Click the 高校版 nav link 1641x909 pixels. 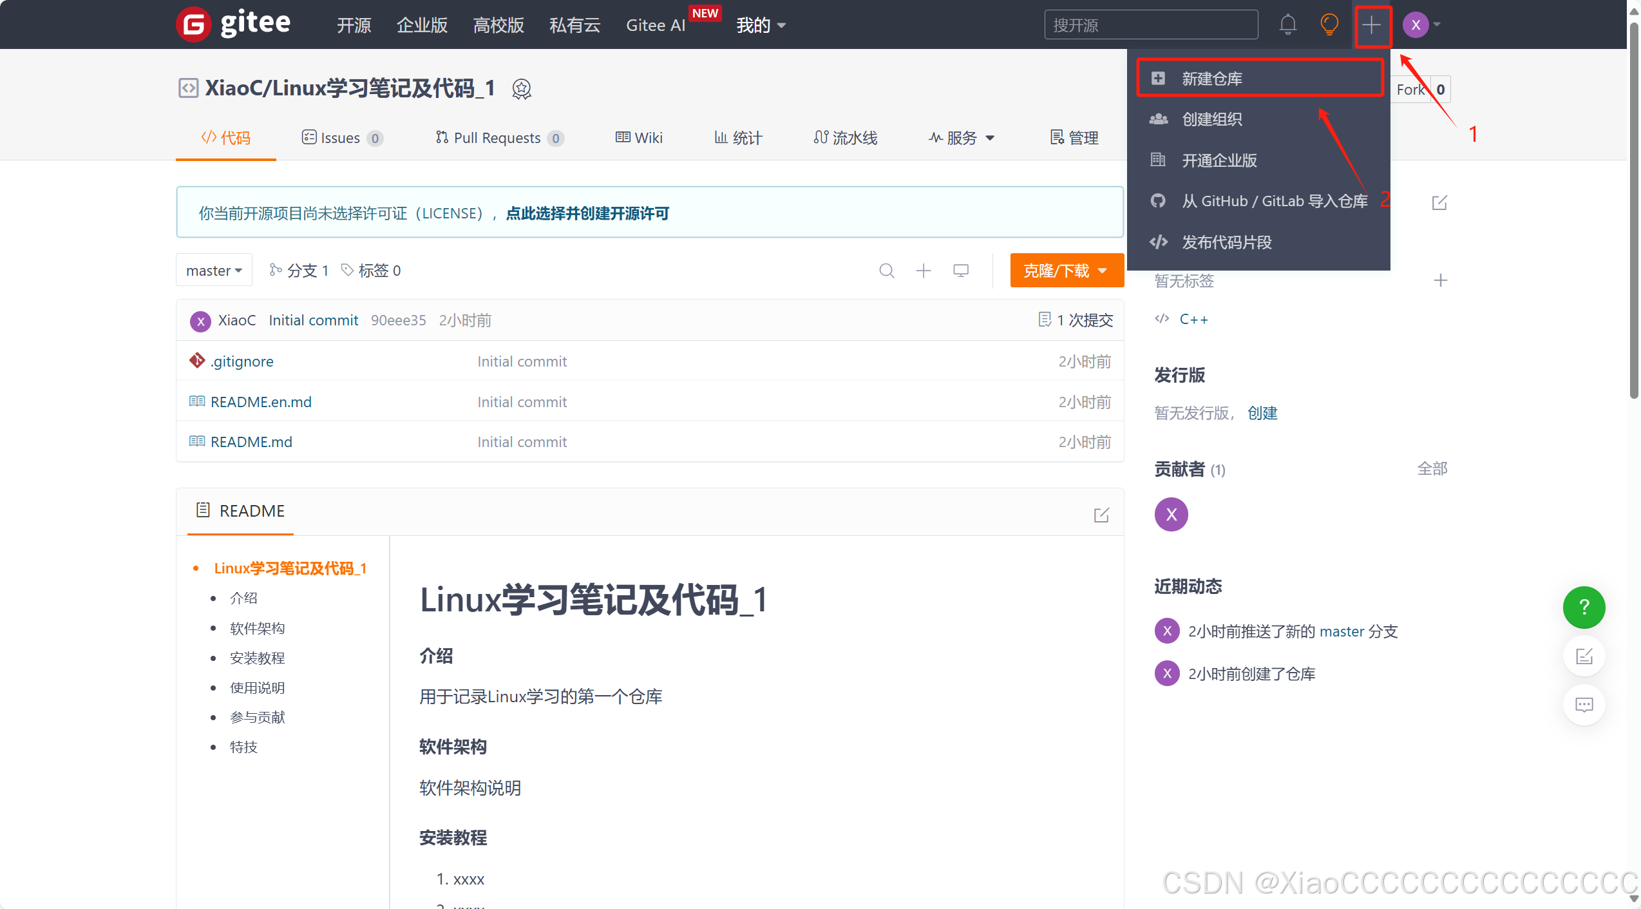pos(498,25)
